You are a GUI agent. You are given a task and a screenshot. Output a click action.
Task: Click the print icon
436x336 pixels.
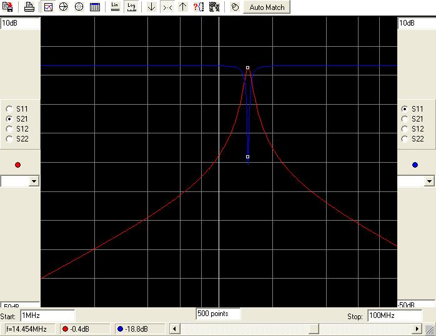[29, 7]
